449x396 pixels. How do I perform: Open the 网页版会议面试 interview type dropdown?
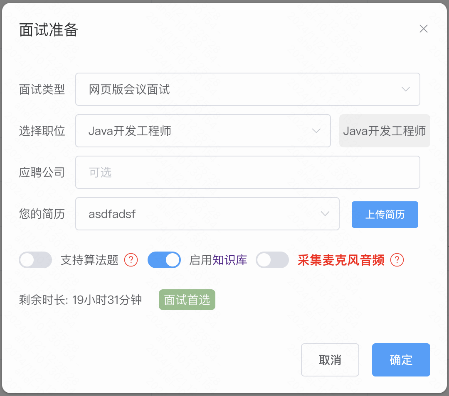pos(248,89)
